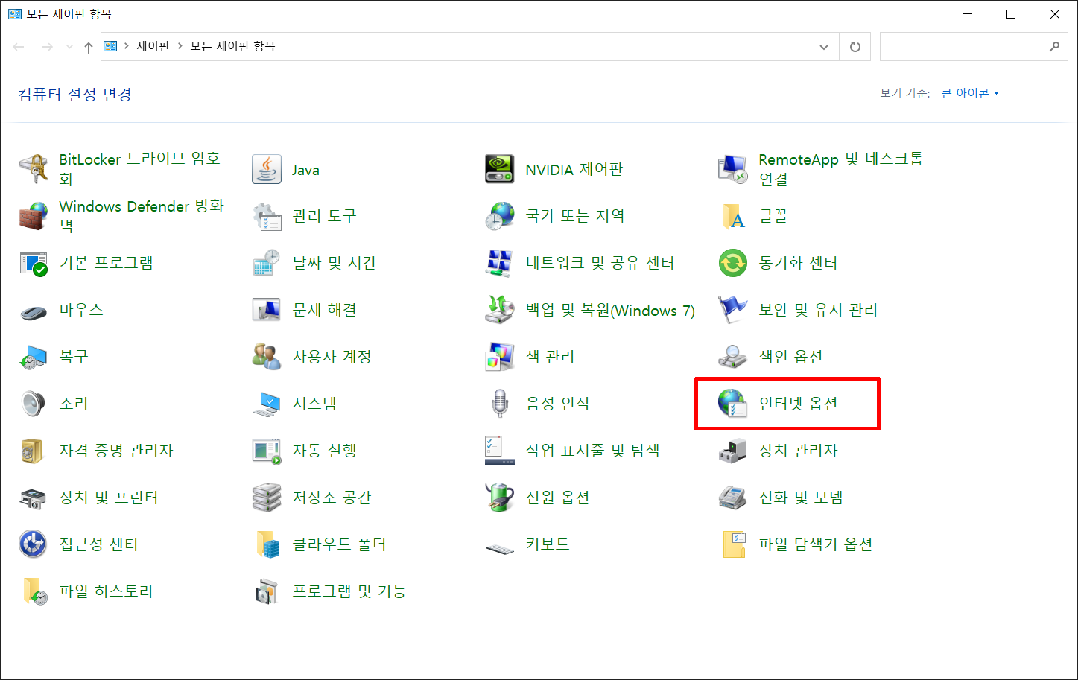Open the 인터넷 옵션 globe icon
The image size is (1078, 680).
tap(732, 404)
